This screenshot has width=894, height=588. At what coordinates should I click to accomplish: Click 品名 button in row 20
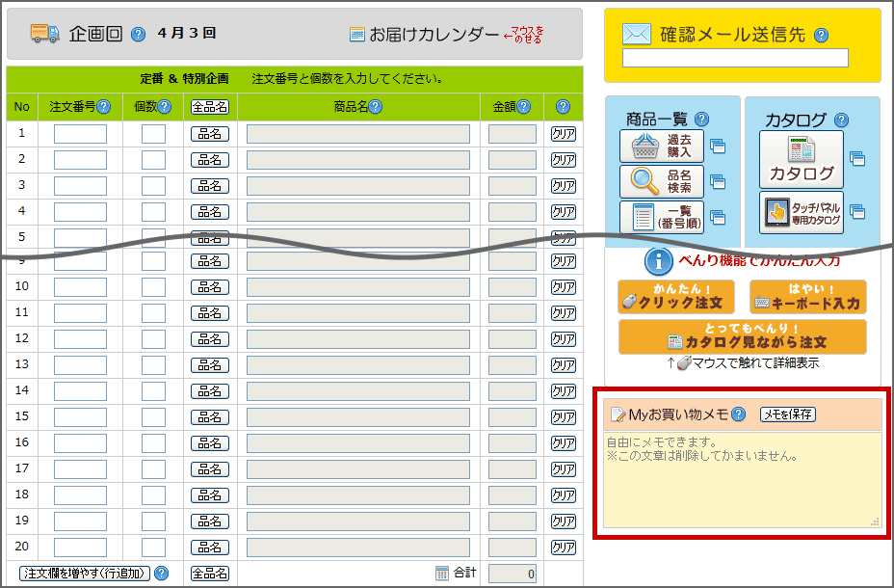pyautogui.click(x=210, y=548)
